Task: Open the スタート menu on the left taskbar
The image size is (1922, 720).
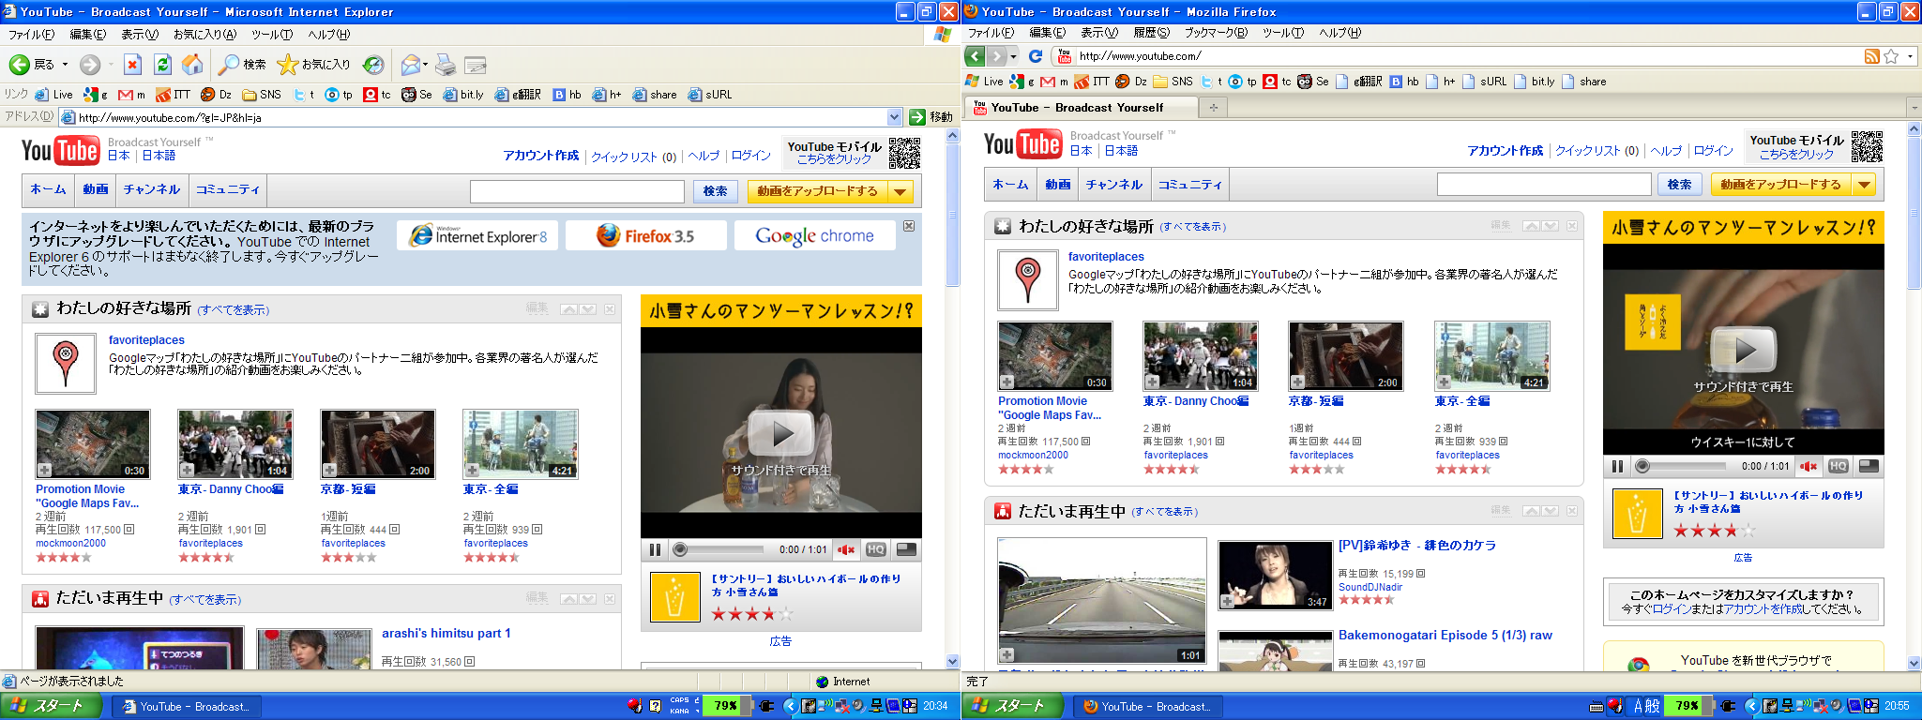Action: tap(52, 706)
